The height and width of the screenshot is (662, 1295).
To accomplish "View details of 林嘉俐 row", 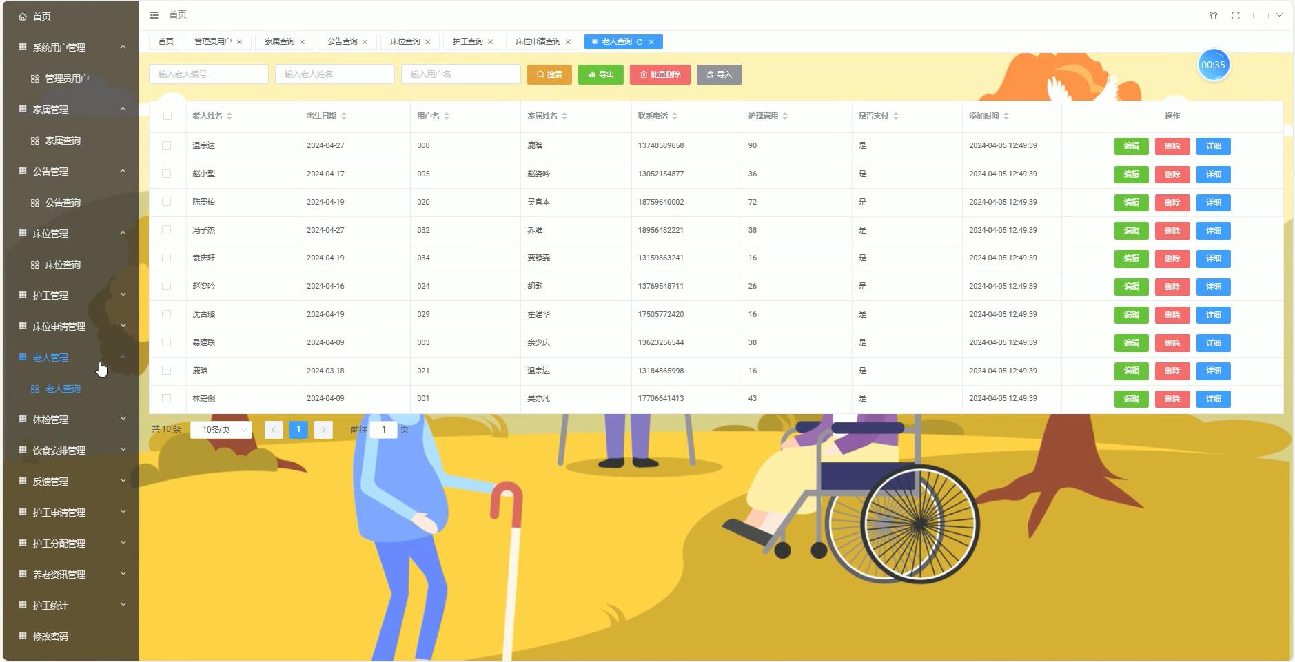I will pyautogui.click(x=1214, y=399).
